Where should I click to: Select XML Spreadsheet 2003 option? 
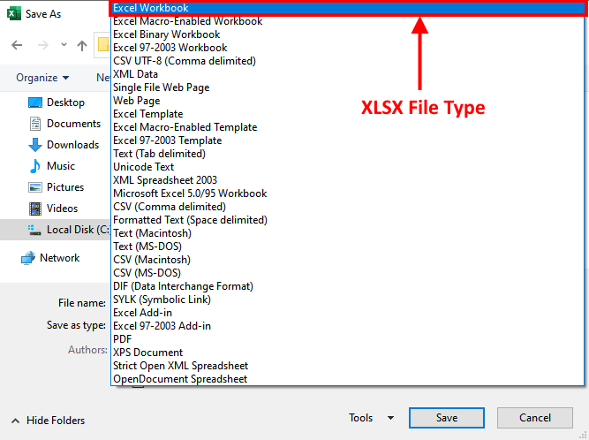348,180
